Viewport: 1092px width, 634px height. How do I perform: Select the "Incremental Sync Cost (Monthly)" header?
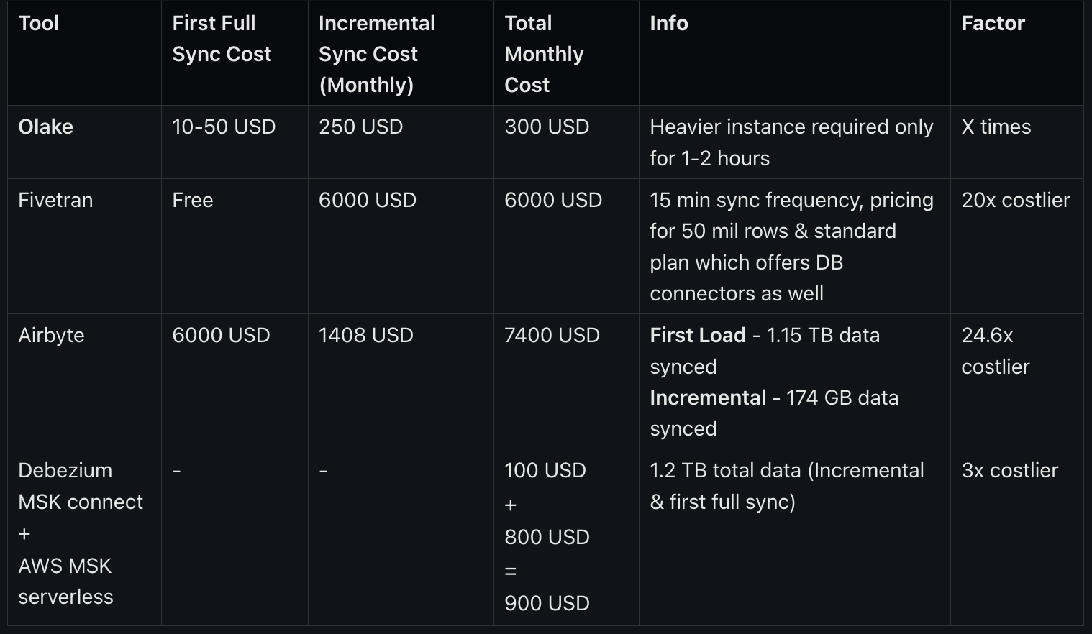tap(376, 54)
